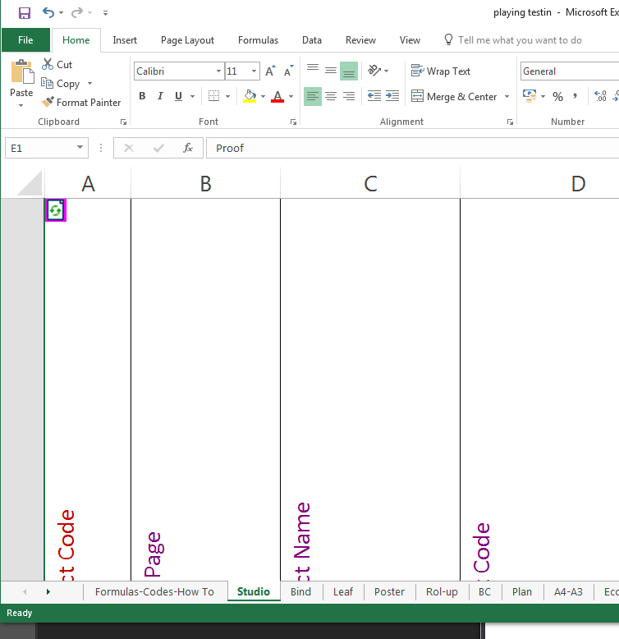Select all cells with corner triangle
Viewport: 619px width, 639px height.
click(29, 183)
